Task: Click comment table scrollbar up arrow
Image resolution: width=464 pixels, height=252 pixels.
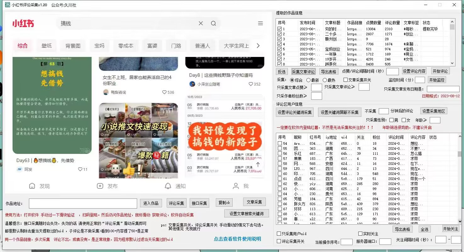Action: 460,136
